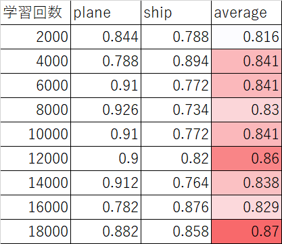Select the 18000 row label cell

point(35,231)
